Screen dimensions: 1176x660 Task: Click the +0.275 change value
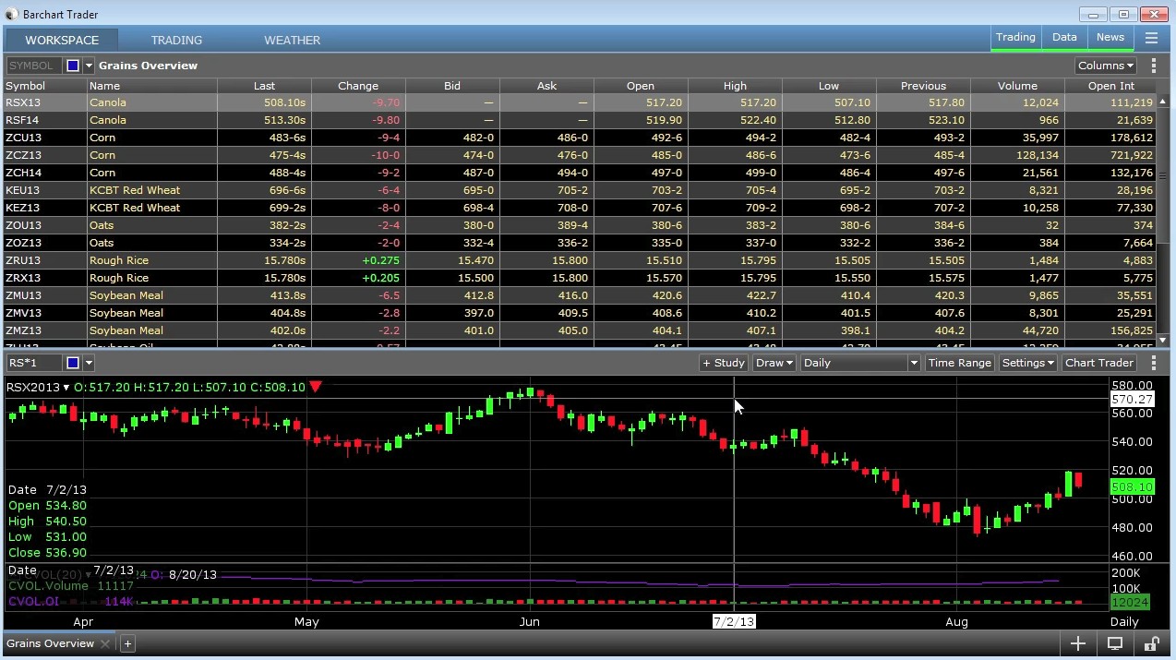pyautogui.click(x=381, y=260)
